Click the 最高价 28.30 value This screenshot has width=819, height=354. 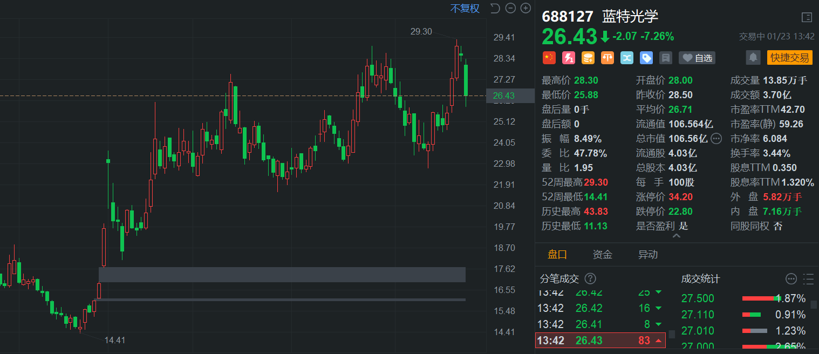click(x=586, y=80)
